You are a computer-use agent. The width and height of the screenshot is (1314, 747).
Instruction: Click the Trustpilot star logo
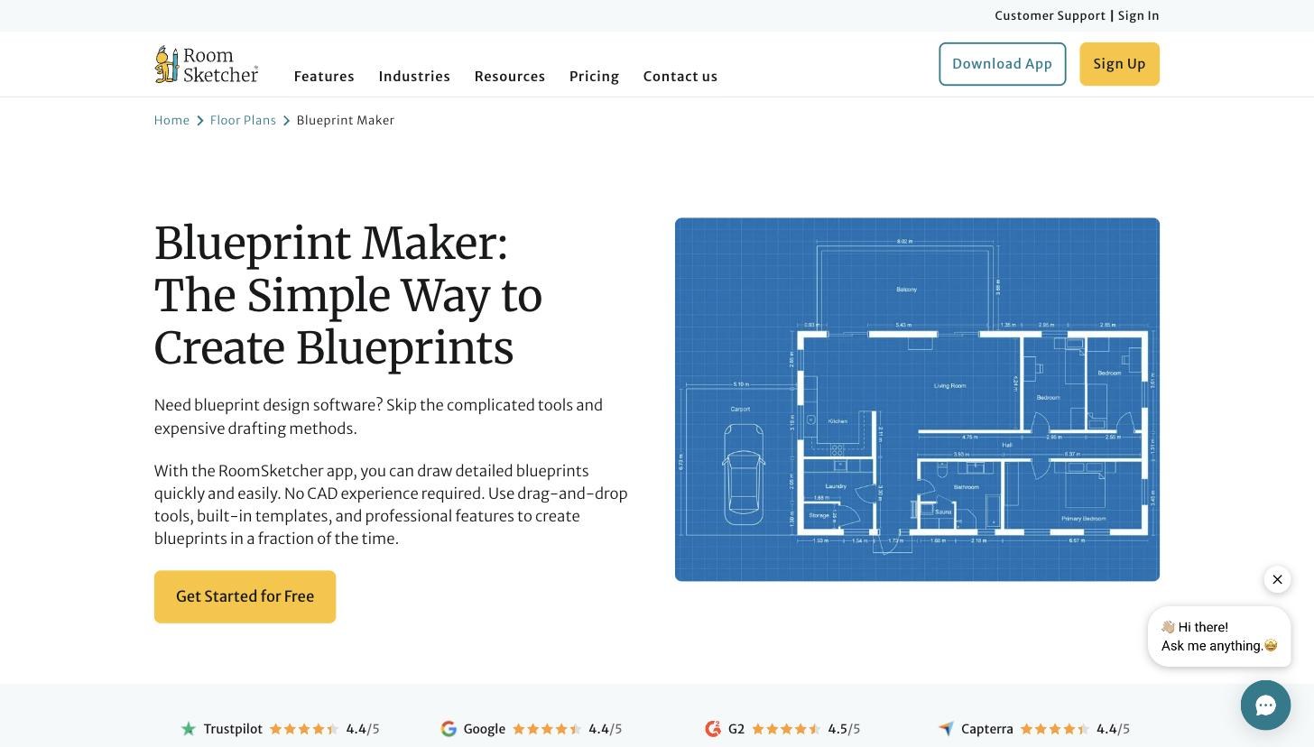pyautogui.click(x=189, y=729)
